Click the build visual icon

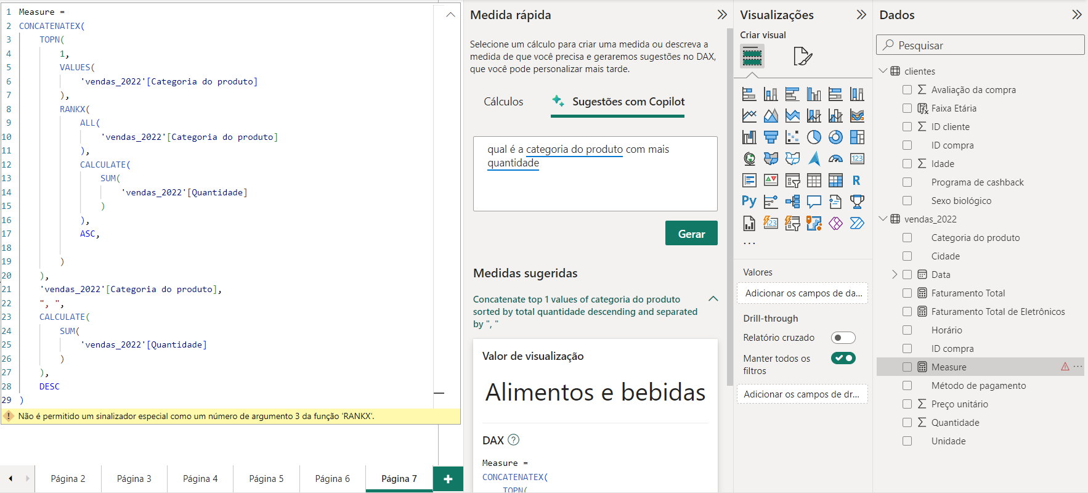pyautogui.click(x=752, y=57)
